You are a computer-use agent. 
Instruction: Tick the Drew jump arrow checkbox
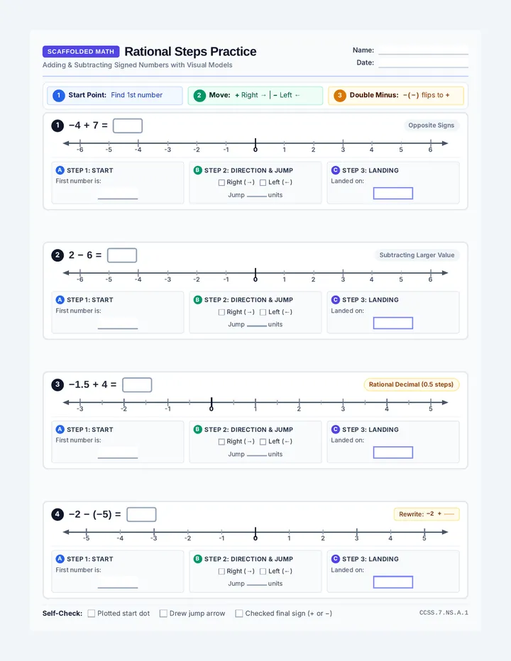pyautogui.click(x=163, y=613)
